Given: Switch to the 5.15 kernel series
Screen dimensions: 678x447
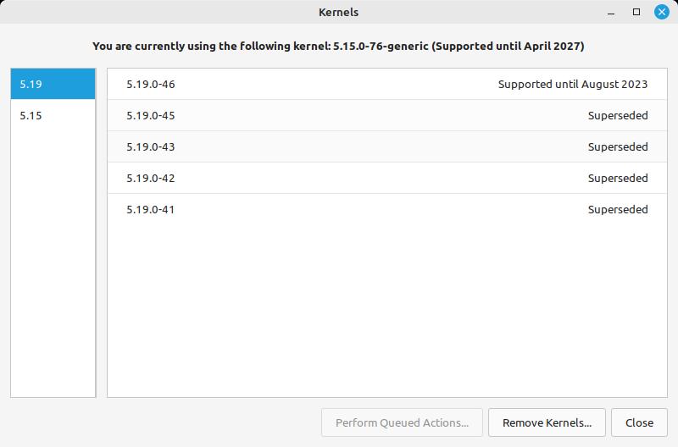Looking at the screenshot, I should click(x=53, y=115).
